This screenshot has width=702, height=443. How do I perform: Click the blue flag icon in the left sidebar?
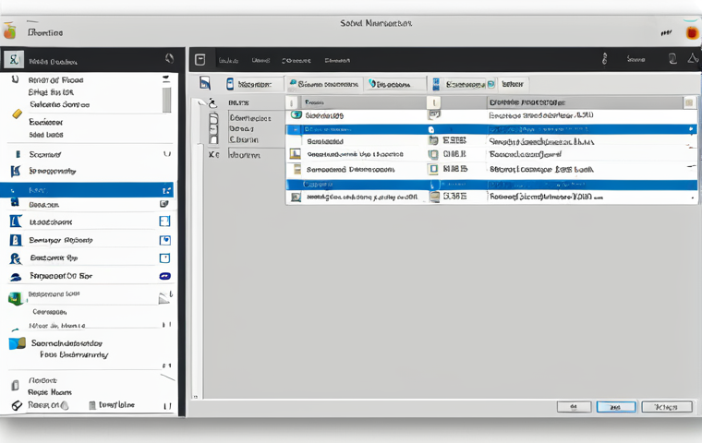tap(15, 171)
